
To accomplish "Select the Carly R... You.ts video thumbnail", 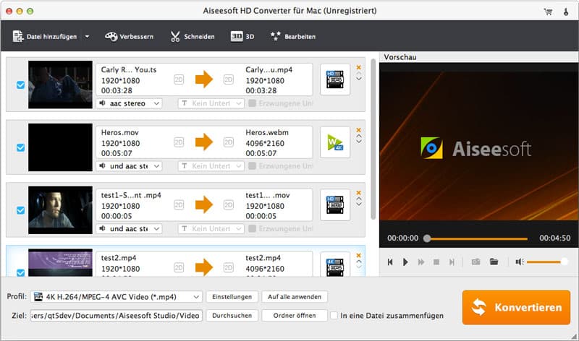I will click(60, 85).
